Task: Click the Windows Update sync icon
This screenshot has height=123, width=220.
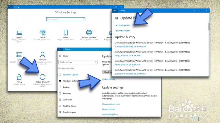Action: tap(60, 75)
